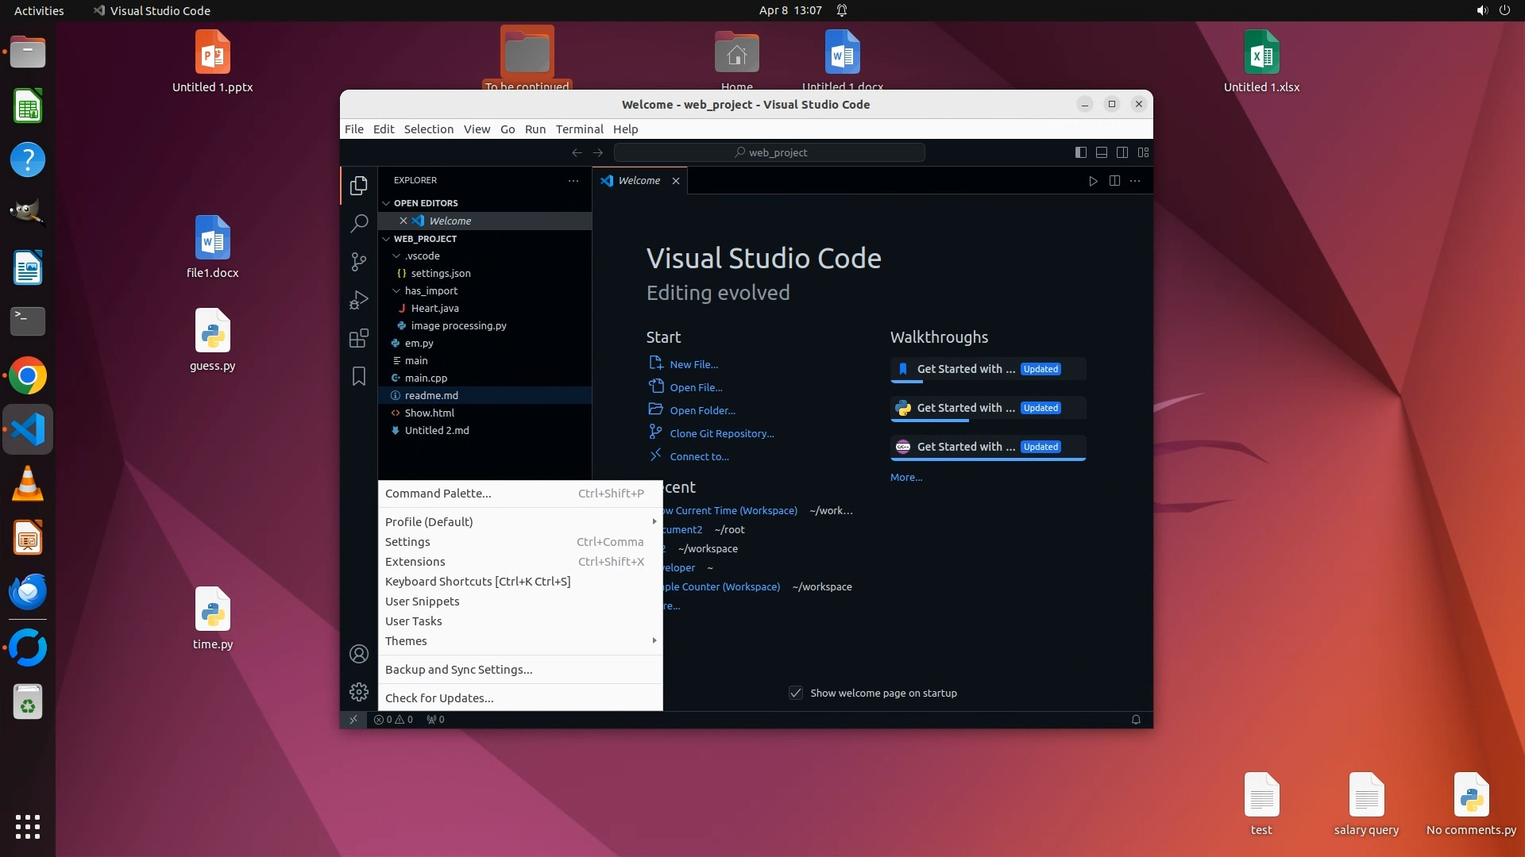Click the bookmarks icon in activity bar
Image resolution: width=1525 pixels, height=857 pixels.
tap(359, 376)
